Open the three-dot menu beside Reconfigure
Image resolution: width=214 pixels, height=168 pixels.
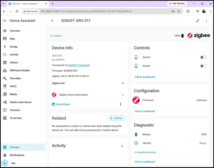click(120, 104)
